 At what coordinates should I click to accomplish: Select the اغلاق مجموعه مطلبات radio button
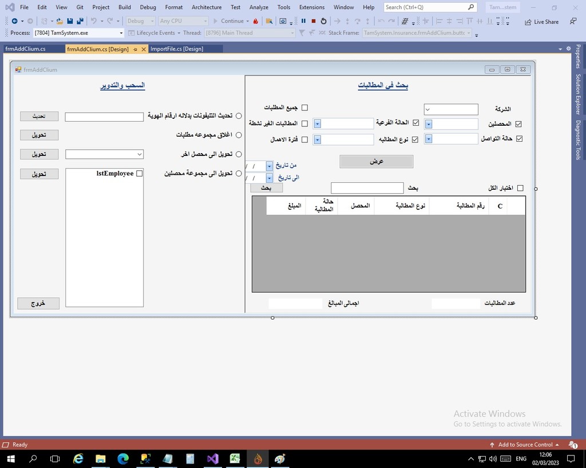[x=239, y=135]
